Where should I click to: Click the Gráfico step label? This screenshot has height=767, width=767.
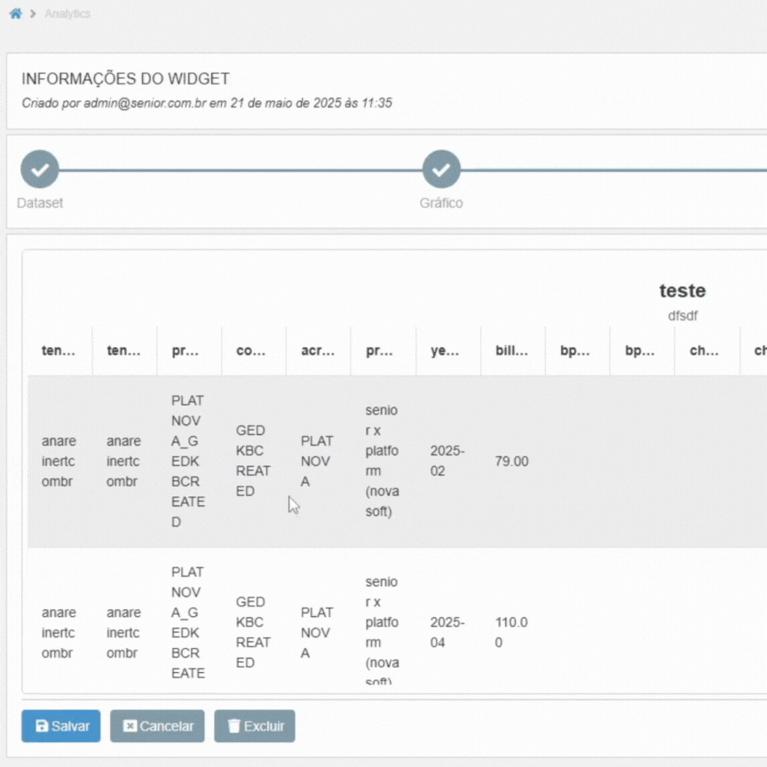[x=441, y=202]
